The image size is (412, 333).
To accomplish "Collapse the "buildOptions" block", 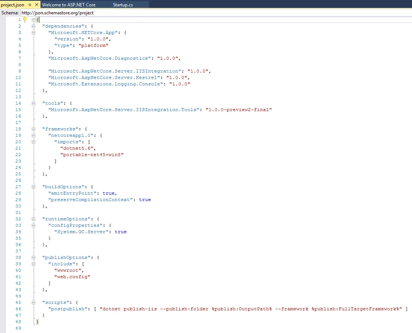I will coord(33,187).
